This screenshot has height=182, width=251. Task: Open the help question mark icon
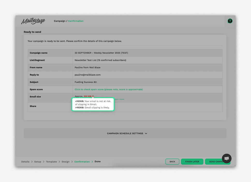tap(230, 21)
